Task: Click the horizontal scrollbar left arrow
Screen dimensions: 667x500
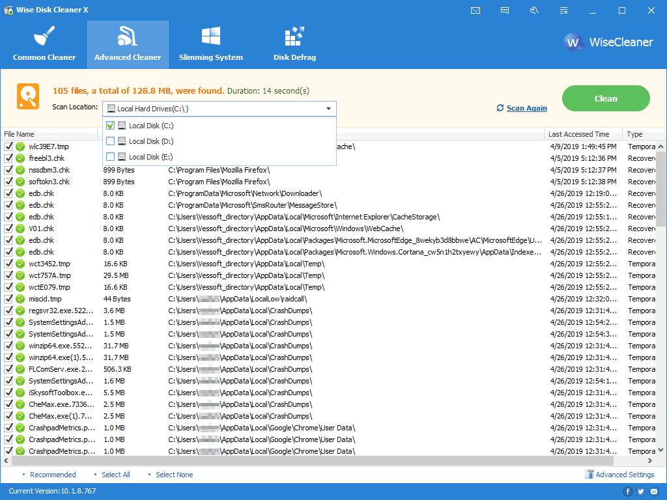Action: [x=6, y=460]
